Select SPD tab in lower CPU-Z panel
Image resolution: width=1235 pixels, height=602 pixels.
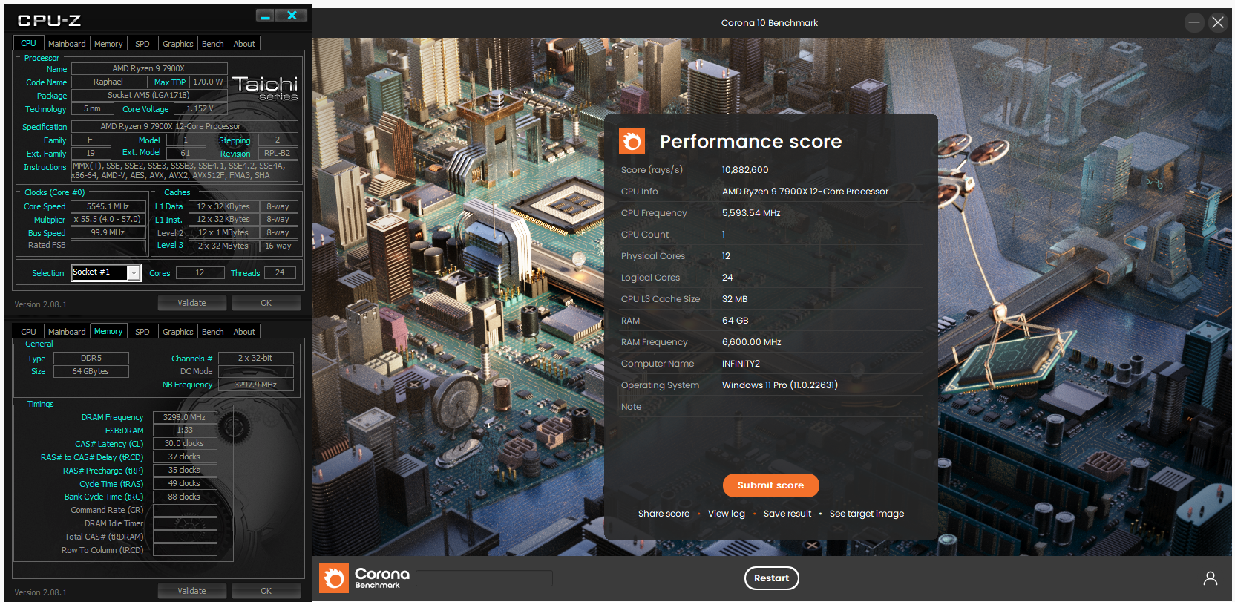[142, 332]
